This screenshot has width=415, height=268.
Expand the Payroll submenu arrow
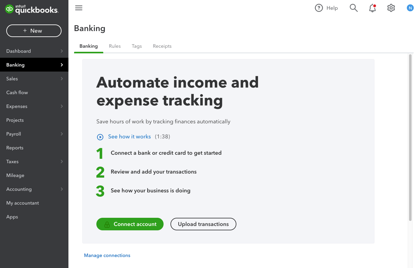point(62,134)
